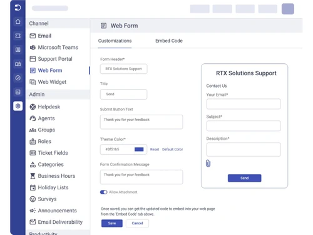Click the Submit Button Text field
Image resolution: width=313 pixels, height=235 pixels.
141,122
